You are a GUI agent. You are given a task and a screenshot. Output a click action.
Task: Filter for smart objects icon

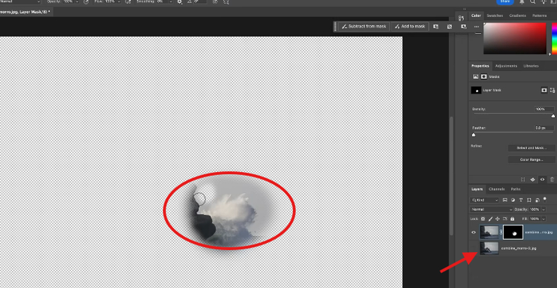(537, 200)
